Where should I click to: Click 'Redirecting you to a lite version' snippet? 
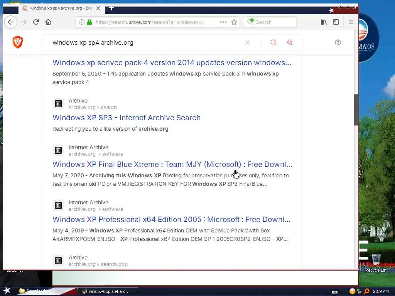click(110, 129)
